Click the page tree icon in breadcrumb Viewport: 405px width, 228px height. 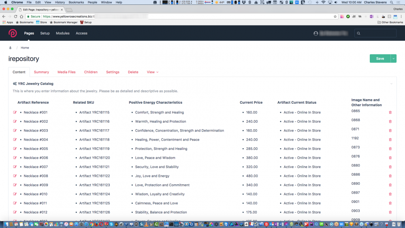click(11, 48)
